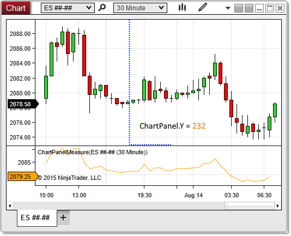Click the 2074.00 price axis label
Viewport: 291px width, 236px height.
[20, 137]
